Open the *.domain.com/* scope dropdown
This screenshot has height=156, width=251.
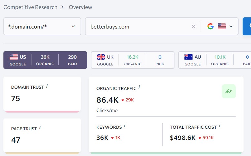point(42,26)
